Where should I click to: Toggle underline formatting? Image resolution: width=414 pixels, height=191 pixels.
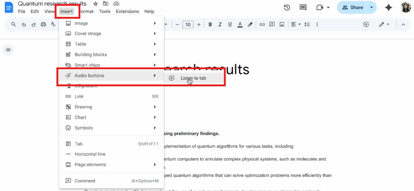pos(230,25)
